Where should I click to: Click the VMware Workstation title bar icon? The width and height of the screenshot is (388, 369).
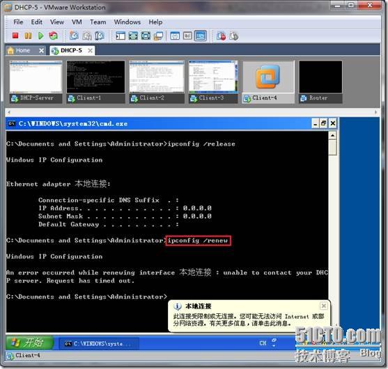[8, 8]
